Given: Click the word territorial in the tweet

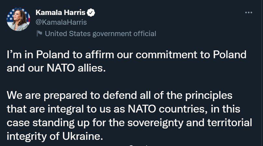Looking at the screenshot, I should tap(230, 123).
